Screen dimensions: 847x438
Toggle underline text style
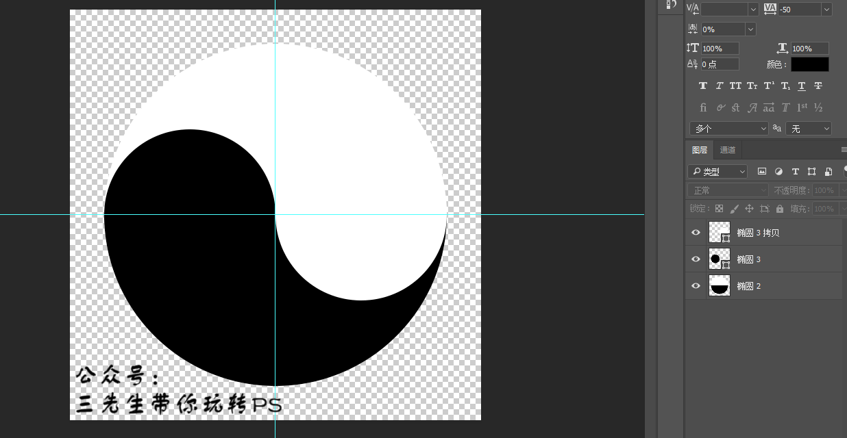tap(802, 86)
